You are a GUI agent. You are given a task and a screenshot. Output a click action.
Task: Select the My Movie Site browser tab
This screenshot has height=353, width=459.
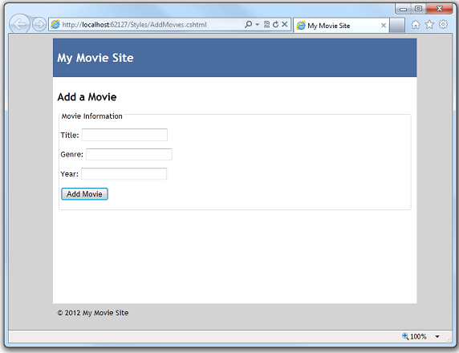[341, 26]
